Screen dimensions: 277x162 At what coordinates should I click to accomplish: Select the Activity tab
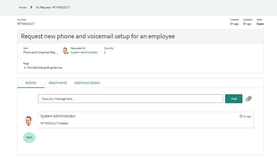tap(31, 83)
